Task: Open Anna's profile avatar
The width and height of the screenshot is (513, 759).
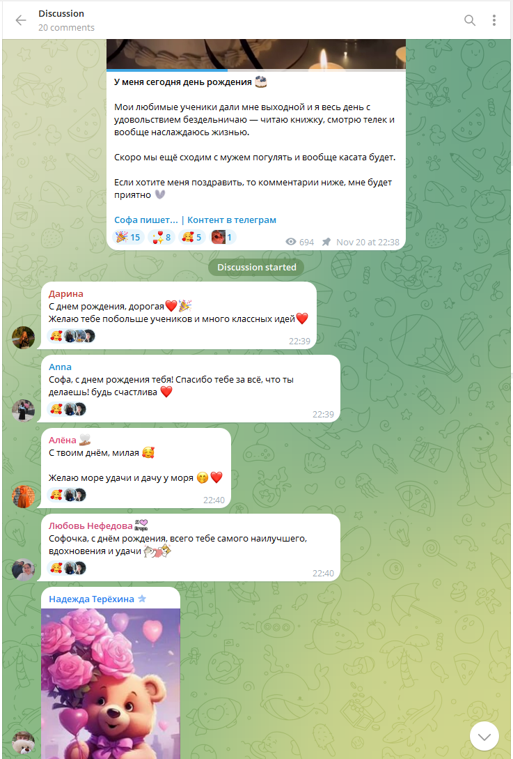Action: [x=23, y=411]
